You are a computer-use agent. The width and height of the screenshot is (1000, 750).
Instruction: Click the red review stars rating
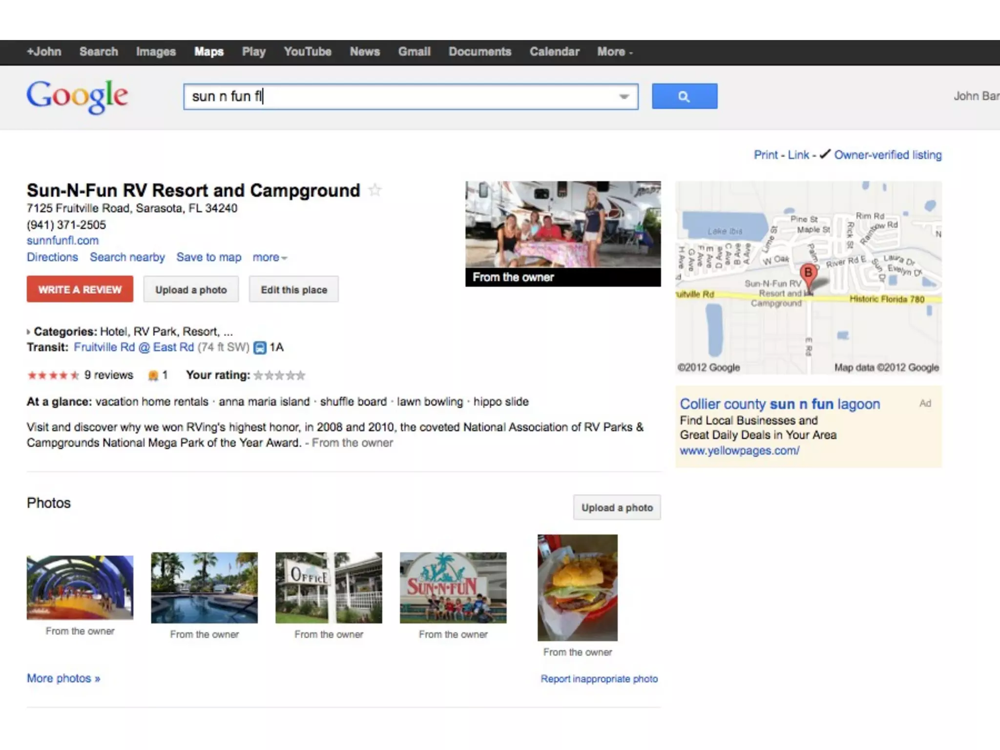click(x=53, y=375)
